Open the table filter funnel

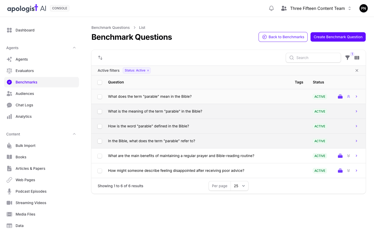(348, 58)
